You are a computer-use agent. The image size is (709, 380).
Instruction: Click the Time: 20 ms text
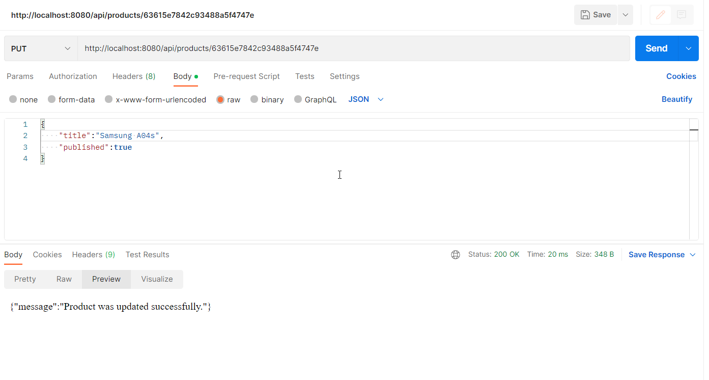[x=548, y=254]
